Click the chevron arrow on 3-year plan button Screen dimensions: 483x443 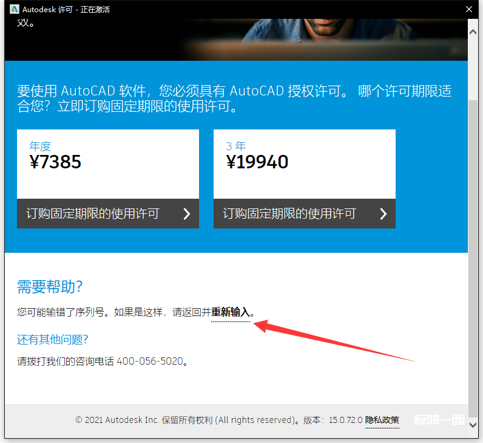coord(383,213)
